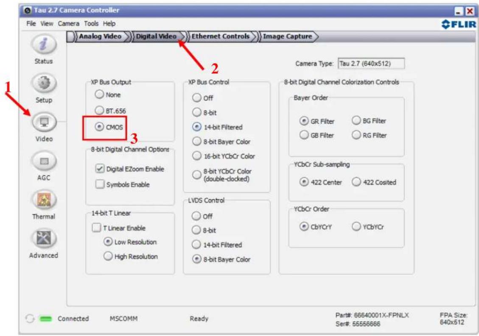Screen dimensions: 479x336
Task: Set XP Bus Control to 14-bit Filtered
Action: (217, 127)
